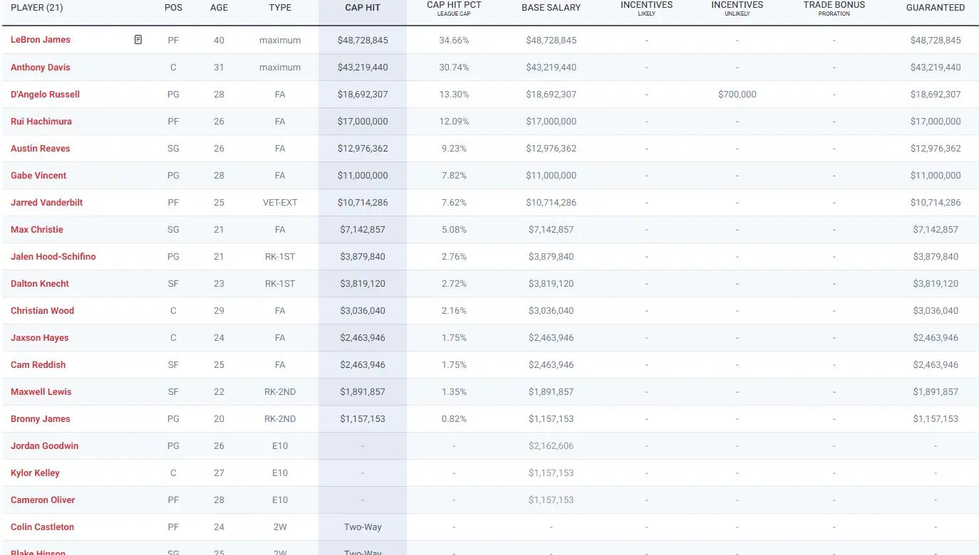Sort table by BASE SALARY column header
The width and height of the screenshot is (979, 555).
[551, 8]
